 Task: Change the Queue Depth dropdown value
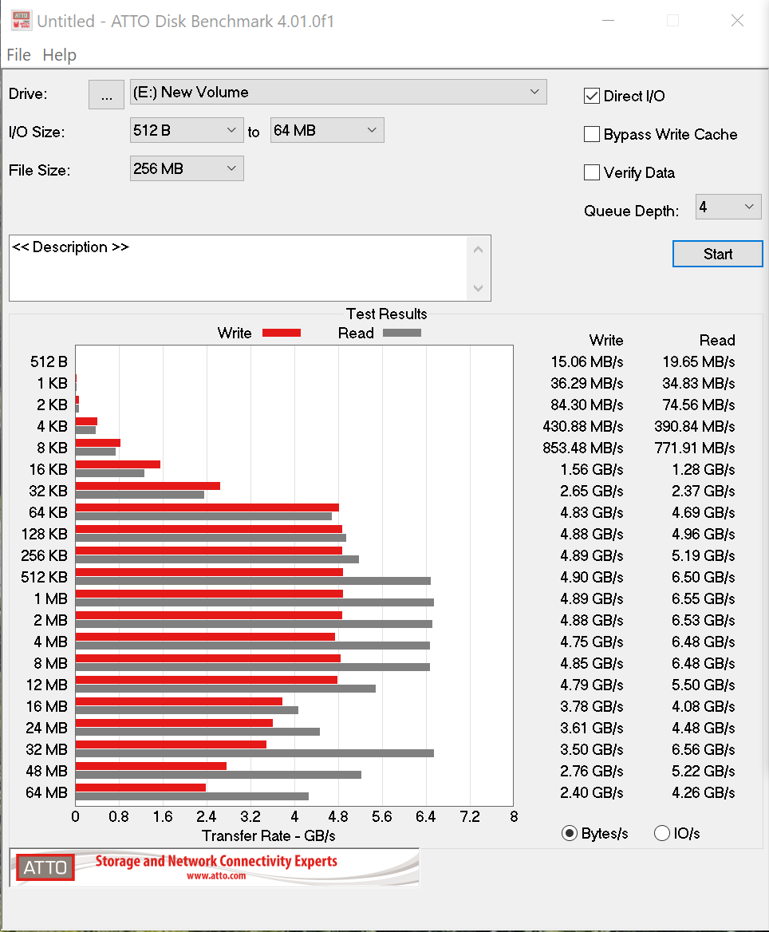coord(728,207)
